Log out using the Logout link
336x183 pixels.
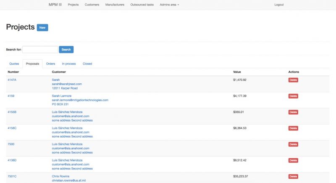point(279,5)
